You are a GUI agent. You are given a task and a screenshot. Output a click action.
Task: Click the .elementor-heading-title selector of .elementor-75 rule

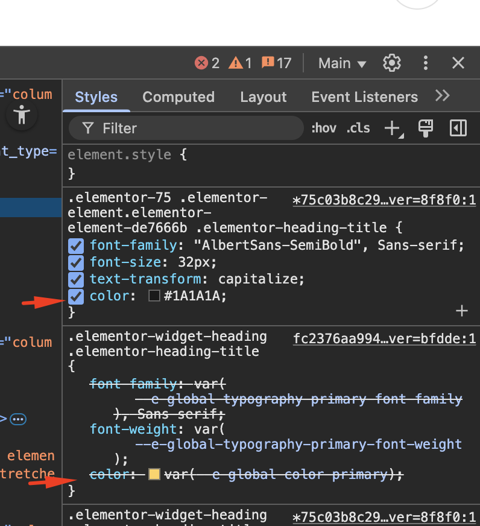(291, 228)
